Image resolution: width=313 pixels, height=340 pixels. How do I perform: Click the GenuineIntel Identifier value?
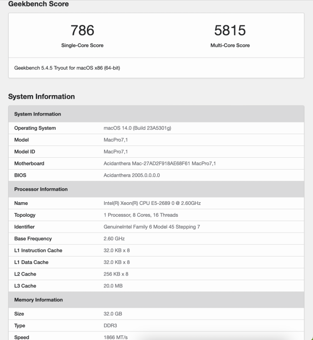click(x=152, y=227)
